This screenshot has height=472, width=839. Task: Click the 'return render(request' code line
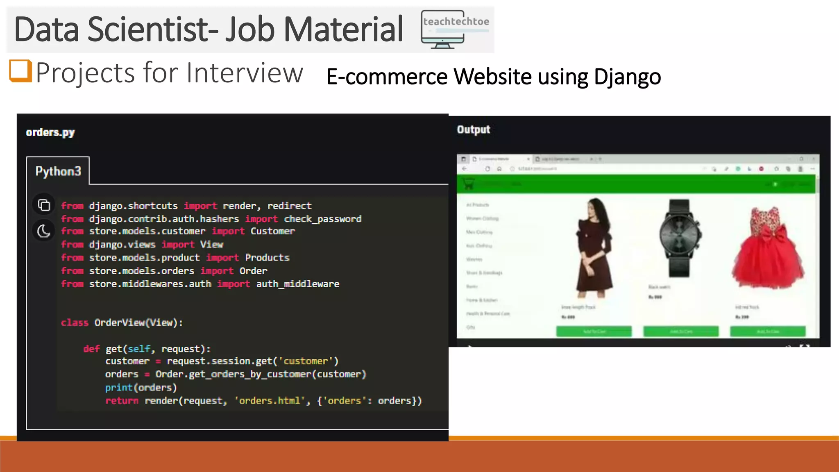point(263,401)
